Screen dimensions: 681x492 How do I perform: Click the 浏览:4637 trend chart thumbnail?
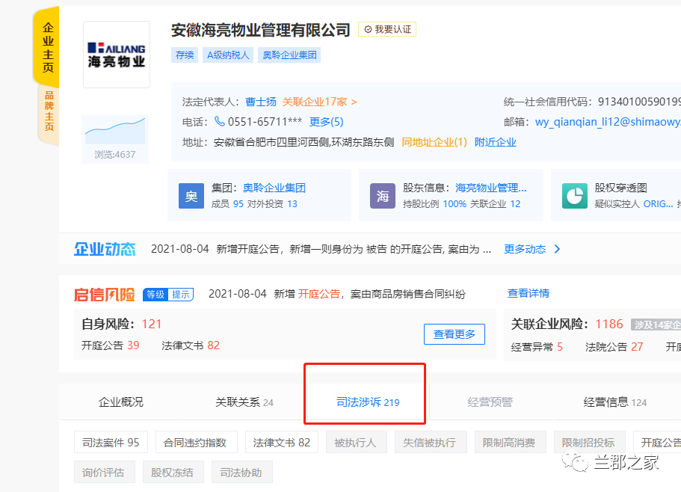(x=115, y=139)
